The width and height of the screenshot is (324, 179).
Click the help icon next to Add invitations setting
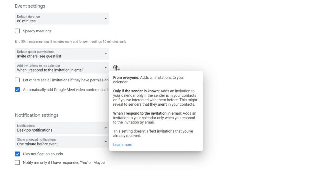pyautogui.click(x=116, y=67)
